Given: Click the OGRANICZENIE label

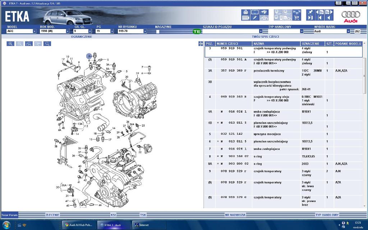Looking at the screenshot, I should [x=82, y=37].
